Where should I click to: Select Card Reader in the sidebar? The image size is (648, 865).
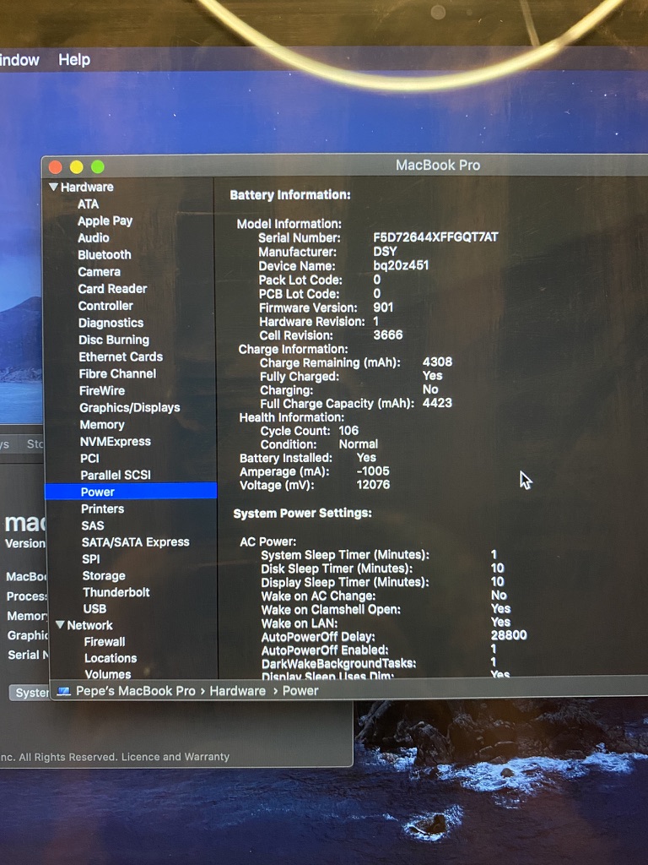pyautogui.click(x=112, y=289)
